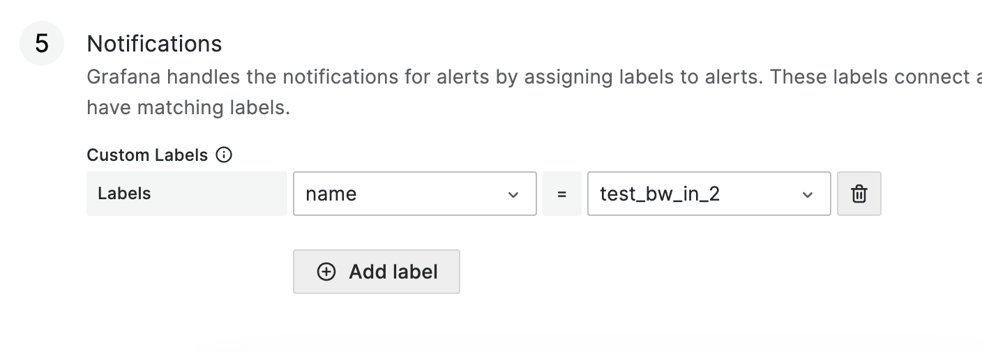
Task: Click the Notifications section heading
Action: [x=154, y=43]
